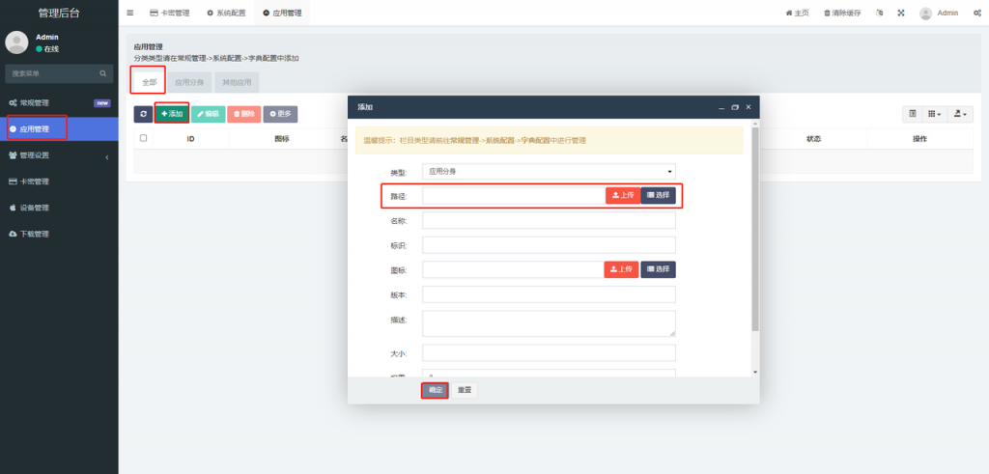989x474 pixels.
Task: Click the Admin avatar in the sidebar
Action: (x=16, y=42)
